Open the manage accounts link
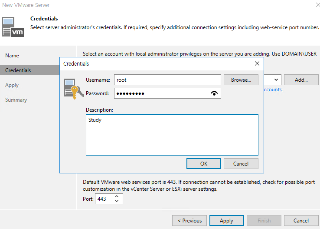This screenshot has width=320, height=229. [273, 90]
